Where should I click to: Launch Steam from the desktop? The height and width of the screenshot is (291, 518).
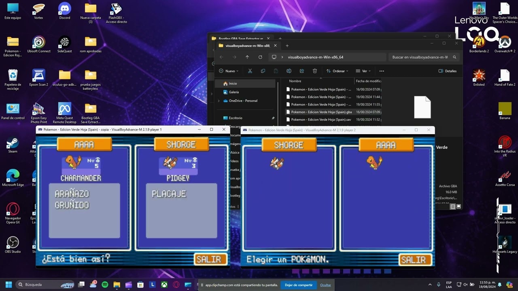pos(13,145)
